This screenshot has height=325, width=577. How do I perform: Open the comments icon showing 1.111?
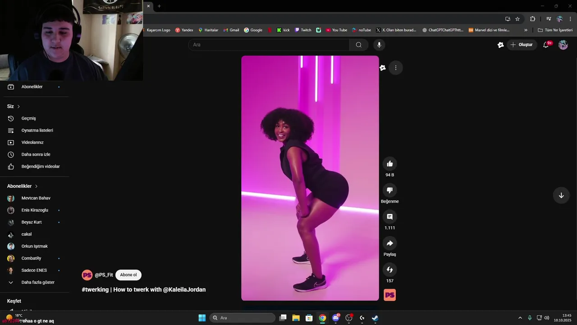(390, 217)
